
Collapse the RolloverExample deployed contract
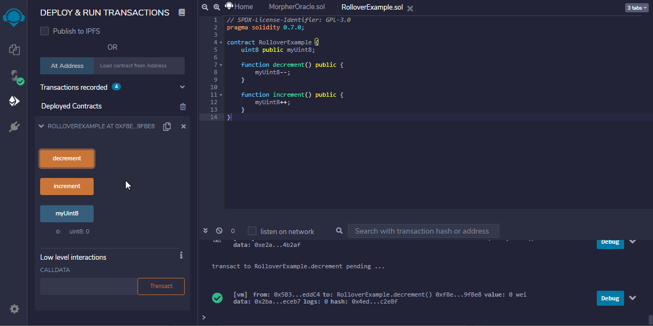tap(41, 126)
